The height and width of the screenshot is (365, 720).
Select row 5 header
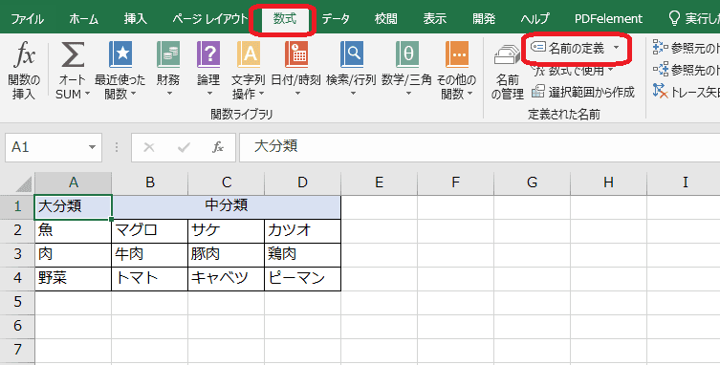pos(17,302)
